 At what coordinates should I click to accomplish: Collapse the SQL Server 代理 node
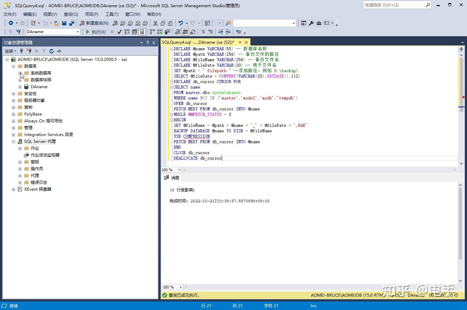(x=13, y=141)
